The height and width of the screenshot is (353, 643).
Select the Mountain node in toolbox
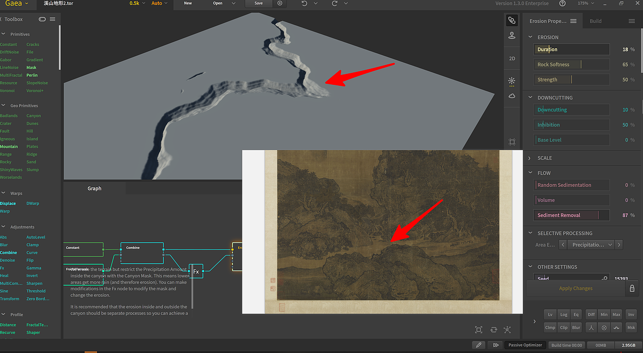tap(9, 147)
